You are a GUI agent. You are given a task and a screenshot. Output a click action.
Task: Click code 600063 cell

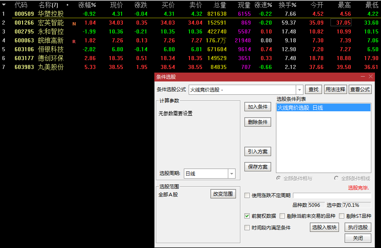(24, 40)
